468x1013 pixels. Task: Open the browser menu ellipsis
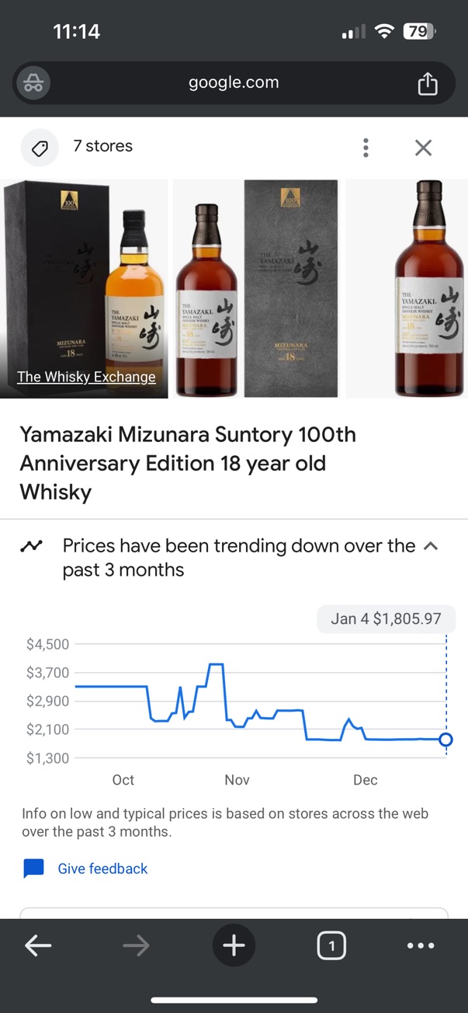421,945
